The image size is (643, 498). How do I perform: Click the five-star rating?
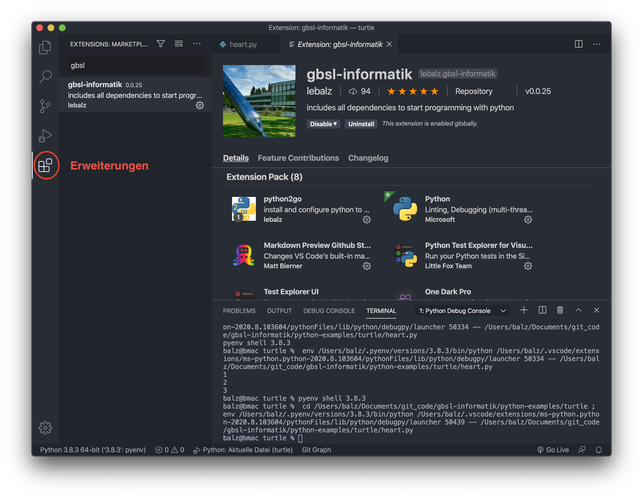coord(413,91)
